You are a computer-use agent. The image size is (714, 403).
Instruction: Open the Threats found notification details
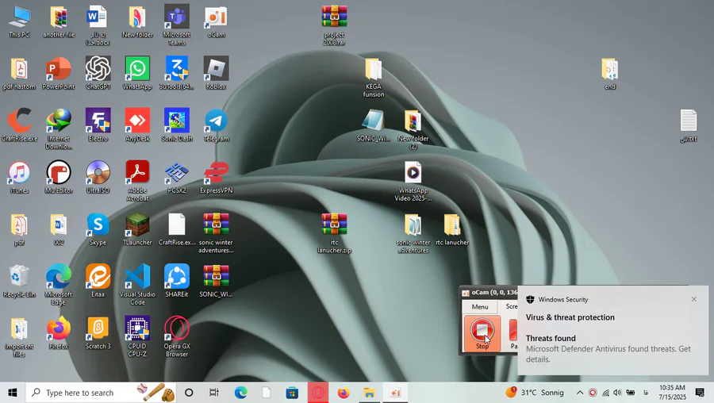[612, 348]
